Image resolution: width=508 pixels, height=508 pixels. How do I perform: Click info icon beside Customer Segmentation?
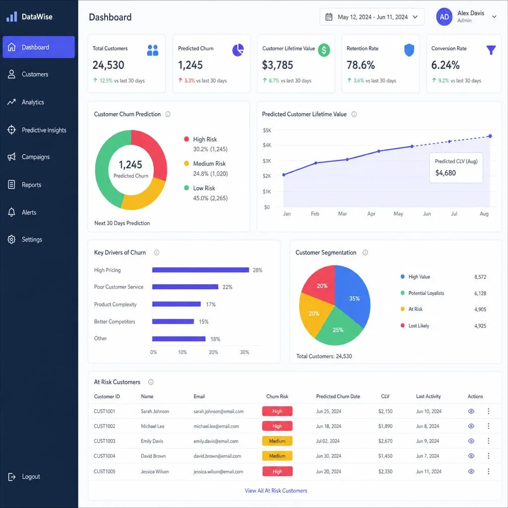366,253
